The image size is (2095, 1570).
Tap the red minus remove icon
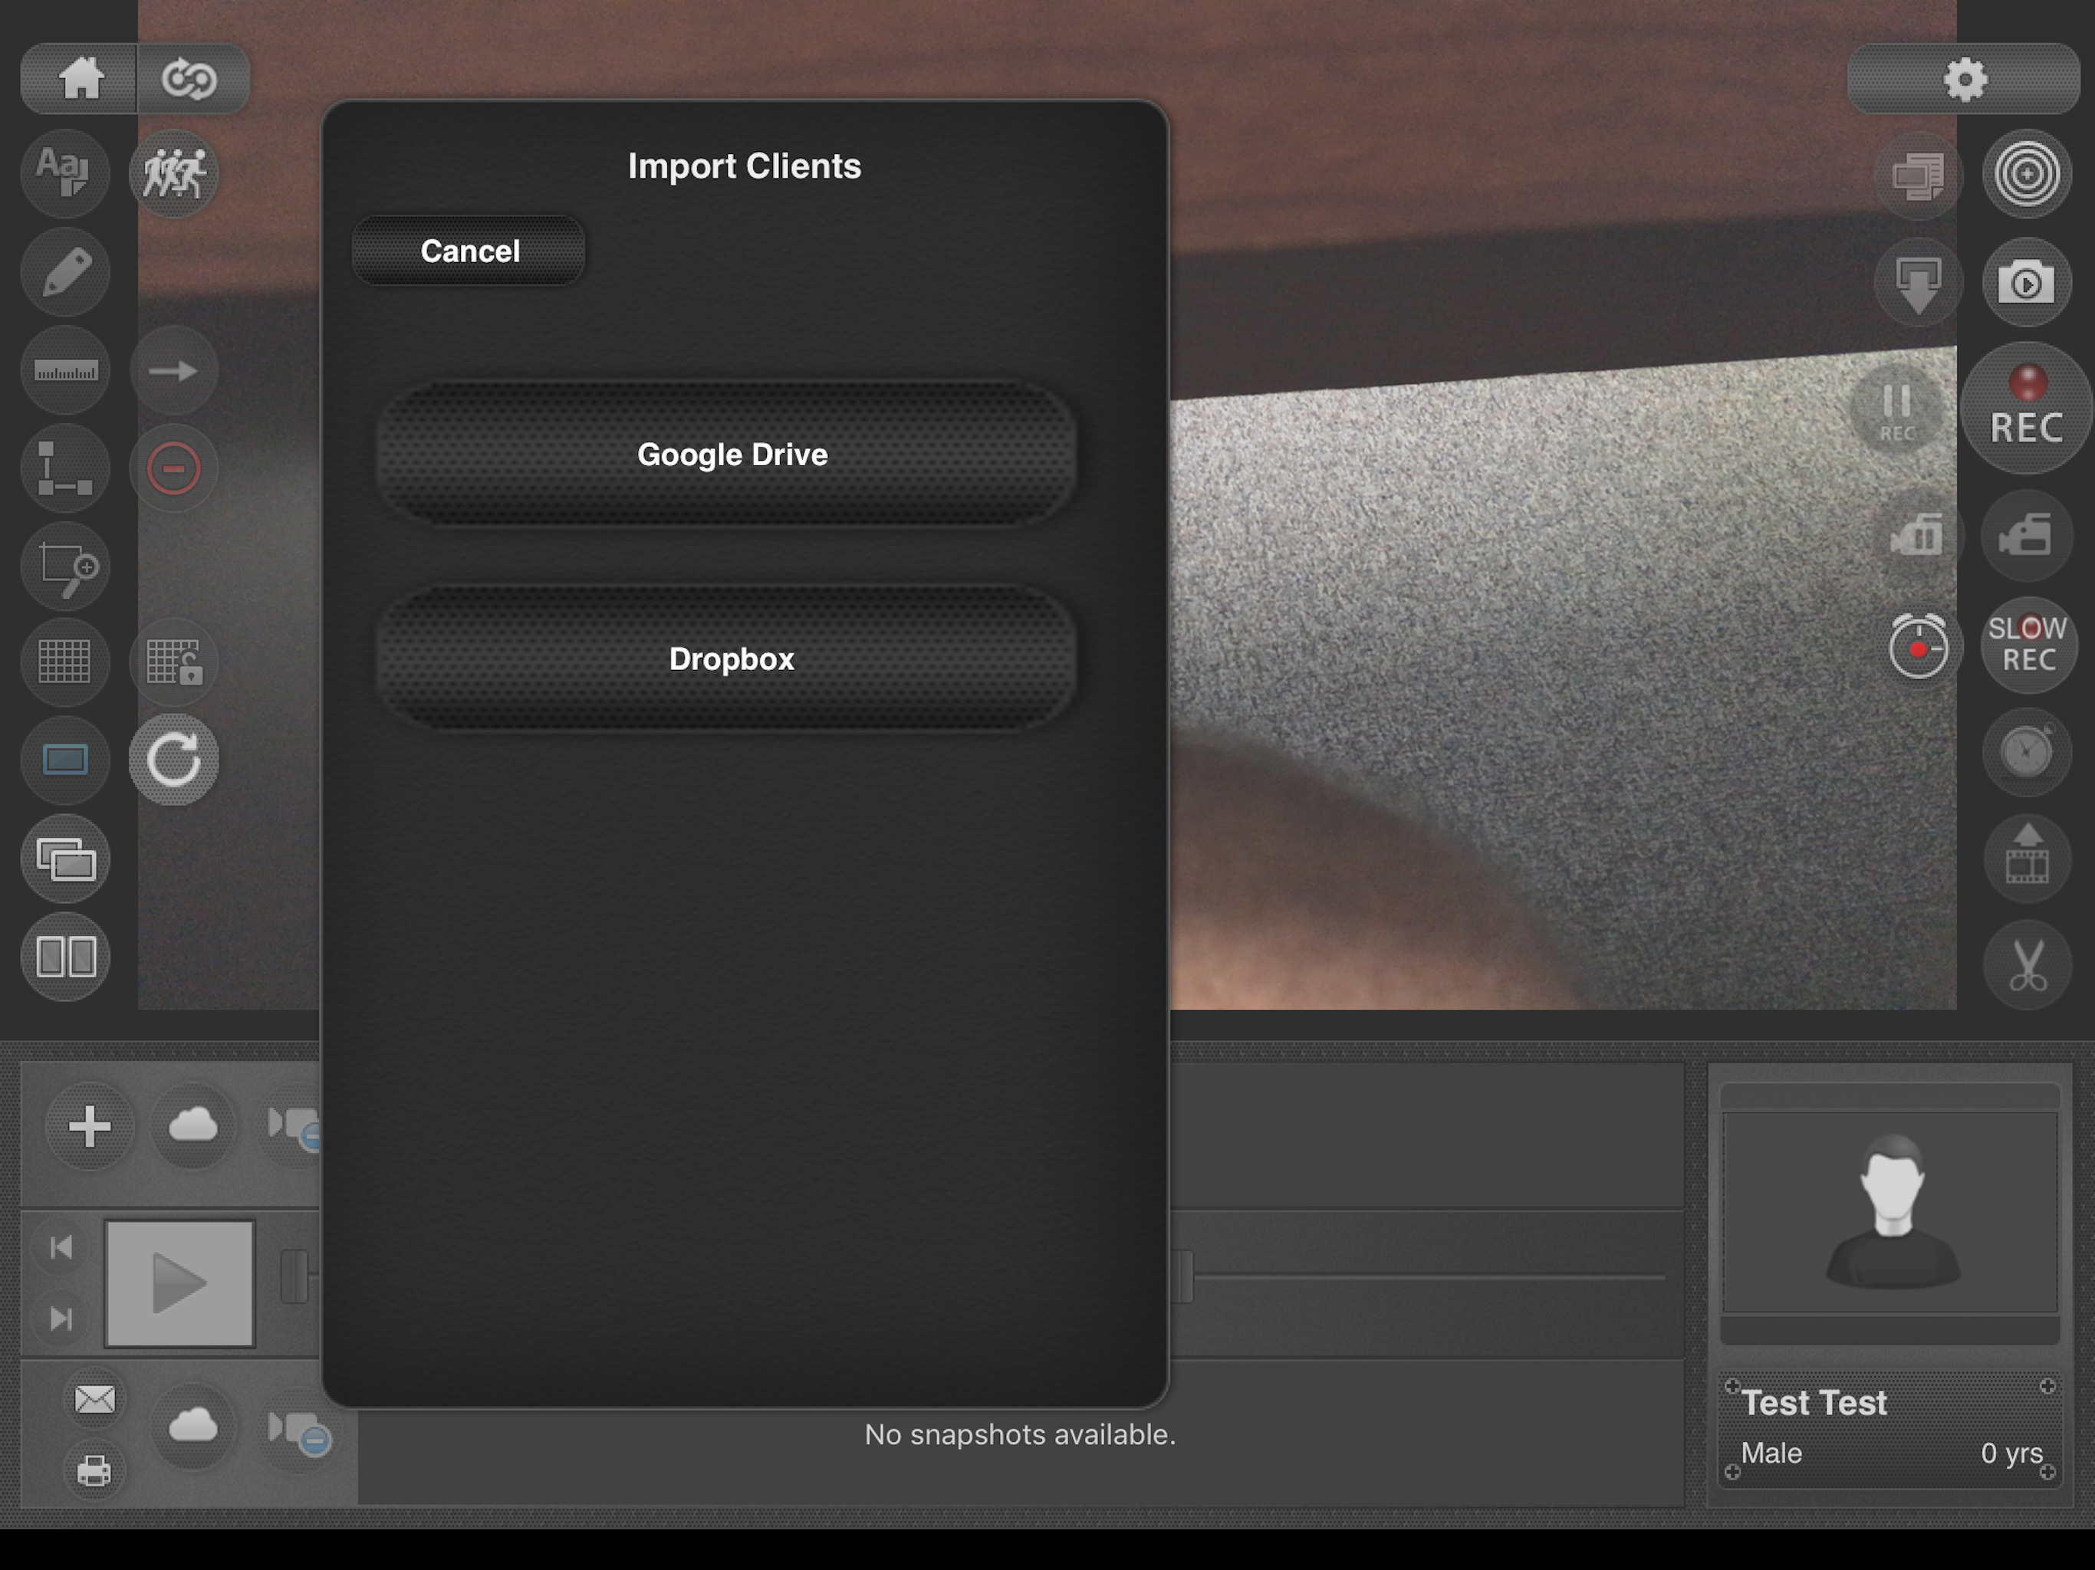[173, 468]
